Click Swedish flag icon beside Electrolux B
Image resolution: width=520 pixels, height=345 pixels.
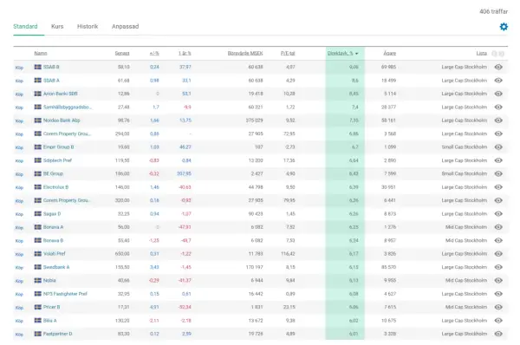point(38,187)
